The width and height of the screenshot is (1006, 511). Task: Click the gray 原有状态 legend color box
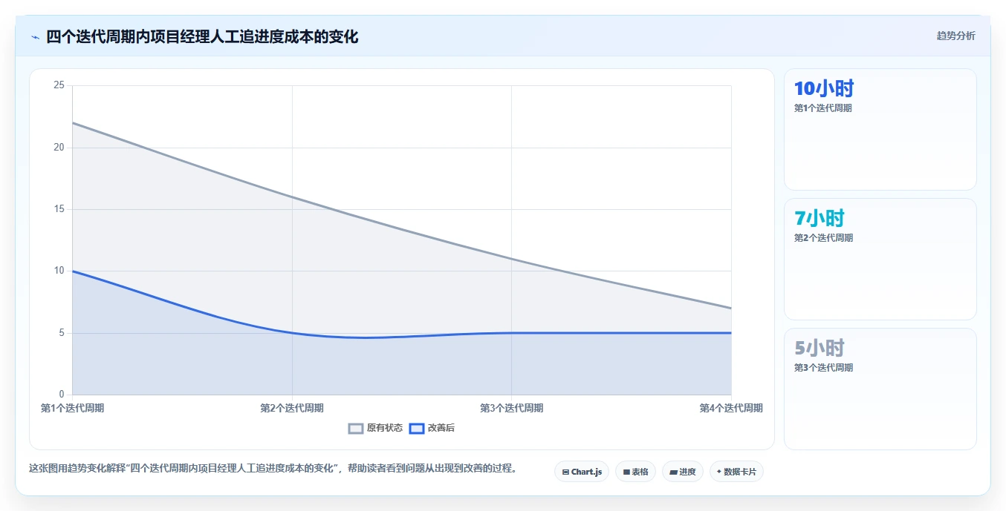pyautogui.click(x=356, y=428)
